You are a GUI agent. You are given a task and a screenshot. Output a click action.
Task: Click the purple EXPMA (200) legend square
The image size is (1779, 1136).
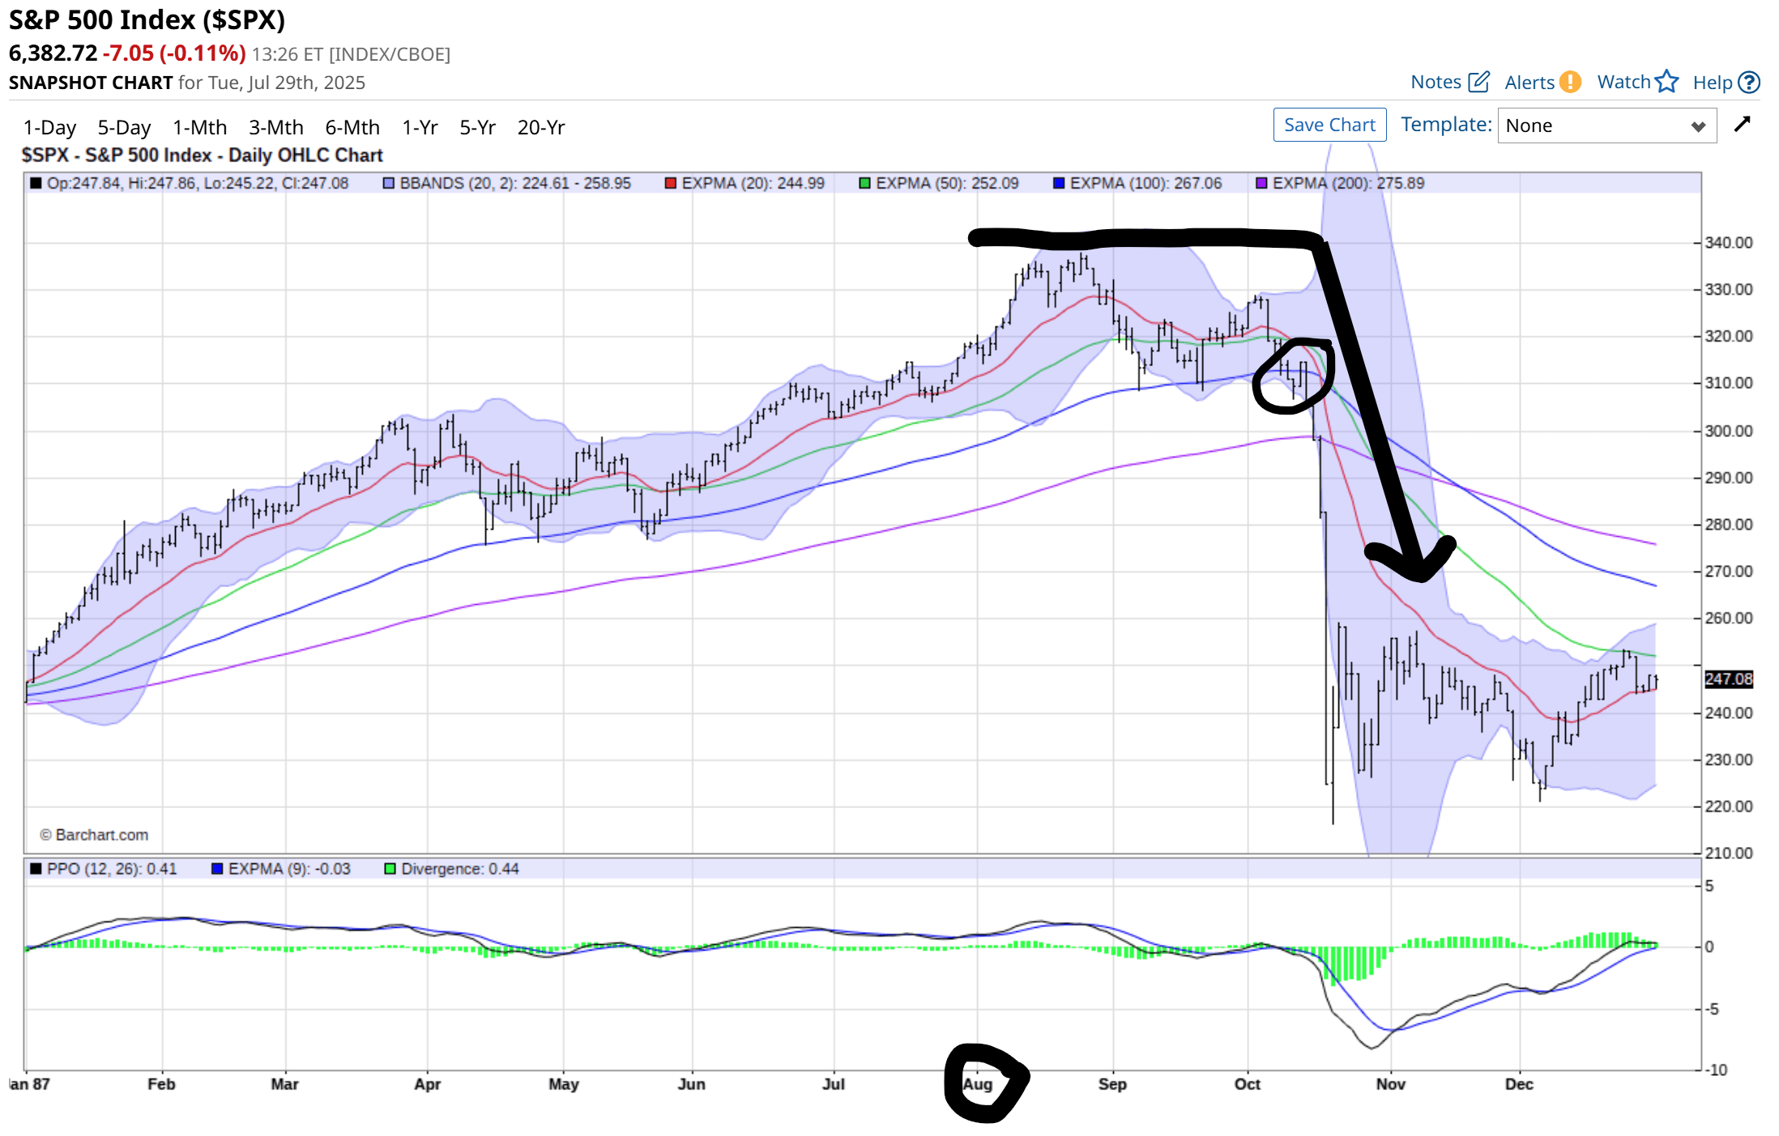click(x=1261, y=184)
